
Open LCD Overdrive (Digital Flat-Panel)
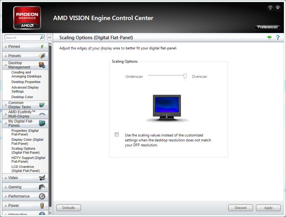25,169
